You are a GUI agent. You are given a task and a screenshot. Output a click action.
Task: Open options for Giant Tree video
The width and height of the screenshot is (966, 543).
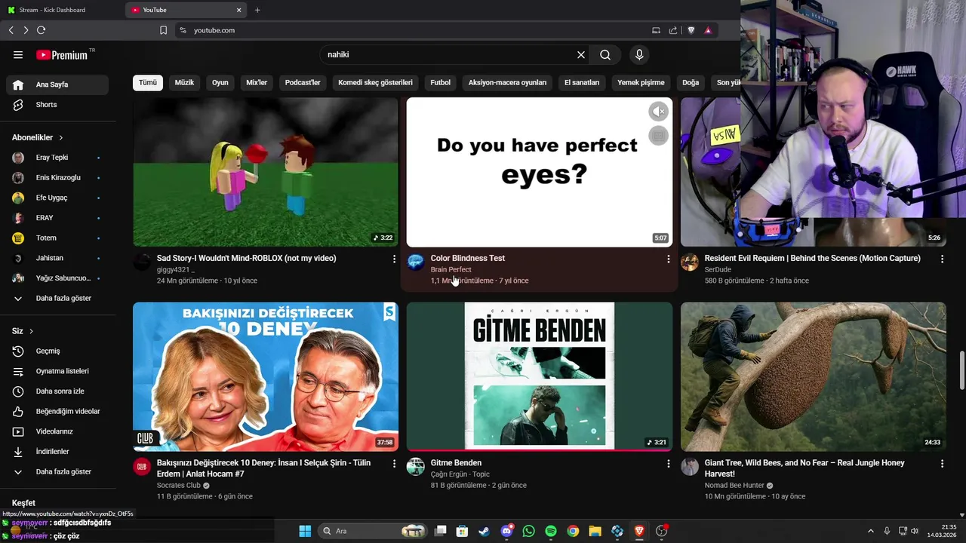point(942,464)
